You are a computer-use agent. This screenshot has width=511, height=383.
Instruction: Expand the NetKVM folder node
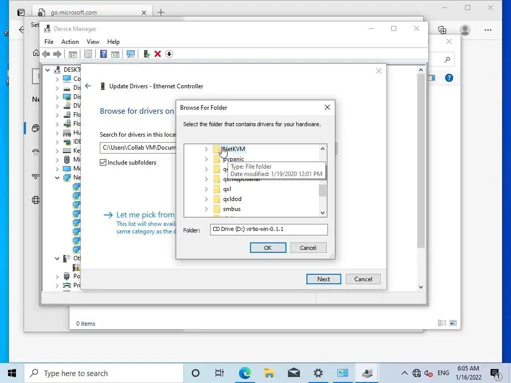206,149
